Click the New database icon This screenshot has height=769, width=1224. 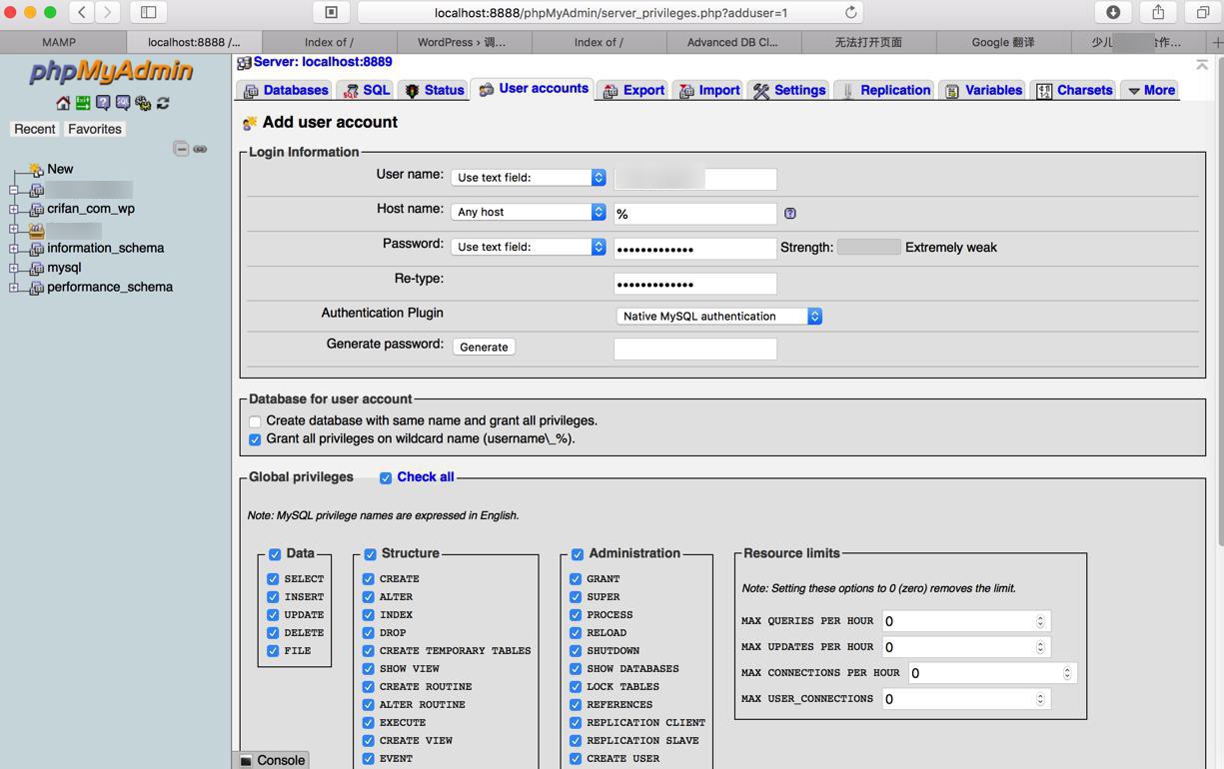(36, 169)
